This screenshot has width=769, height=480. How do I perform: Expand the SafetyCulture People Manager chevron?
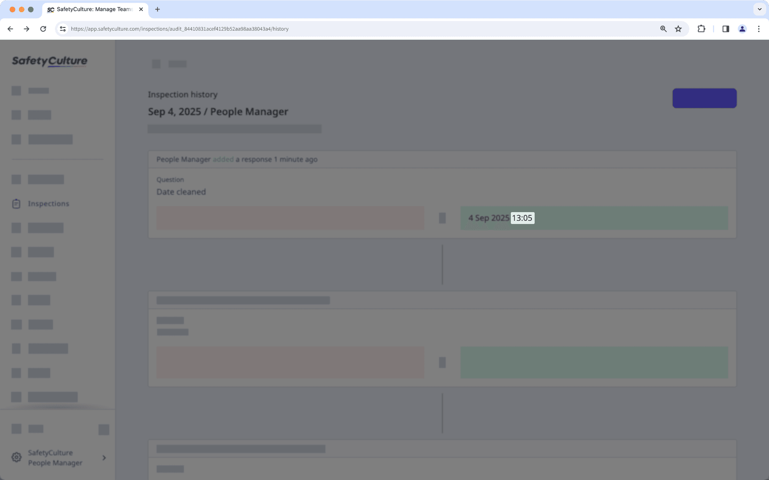(x=104, y=458)
